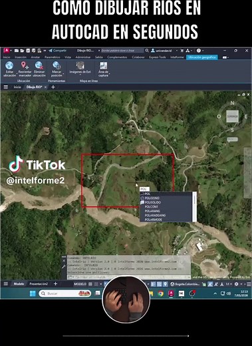Open status bar settings gear
The height and width of the screenshot is (346, 252).
[x=237, y=284]
